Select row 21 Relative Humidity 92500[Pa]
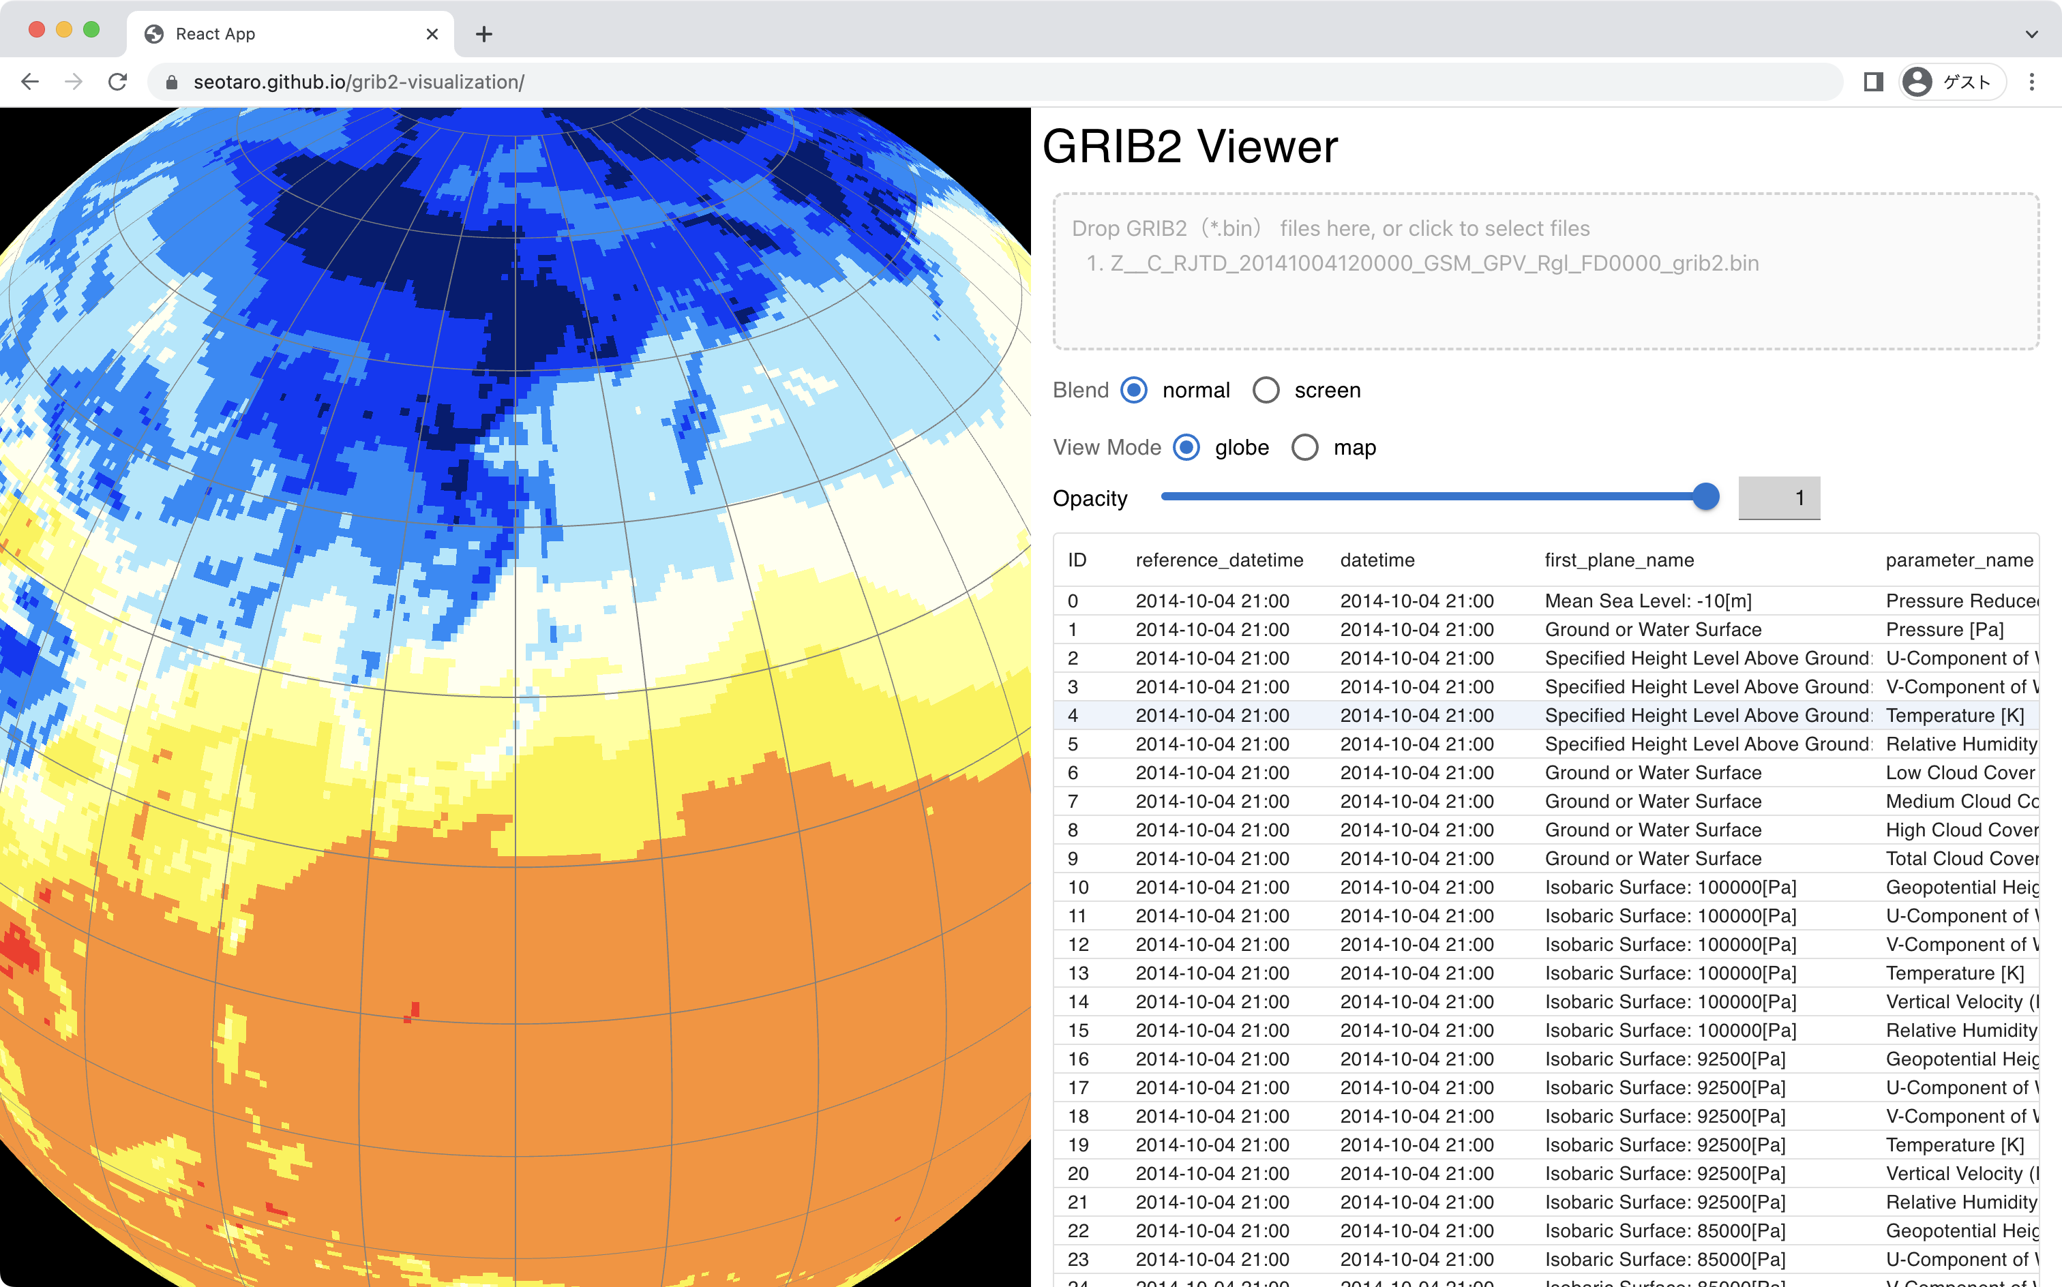 tap(1545, 1202)
